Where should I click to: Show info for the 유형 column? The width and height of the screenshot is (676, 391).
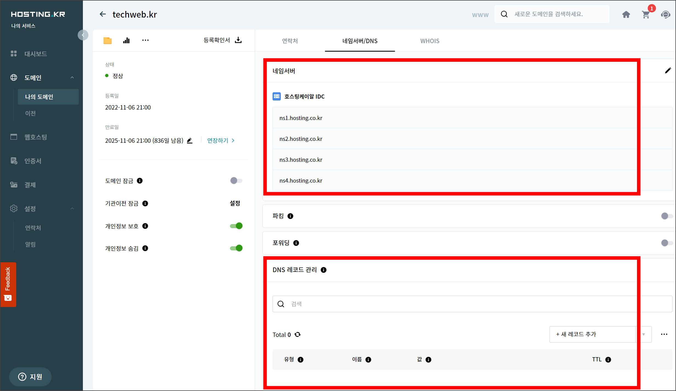[x=301, y=360]
